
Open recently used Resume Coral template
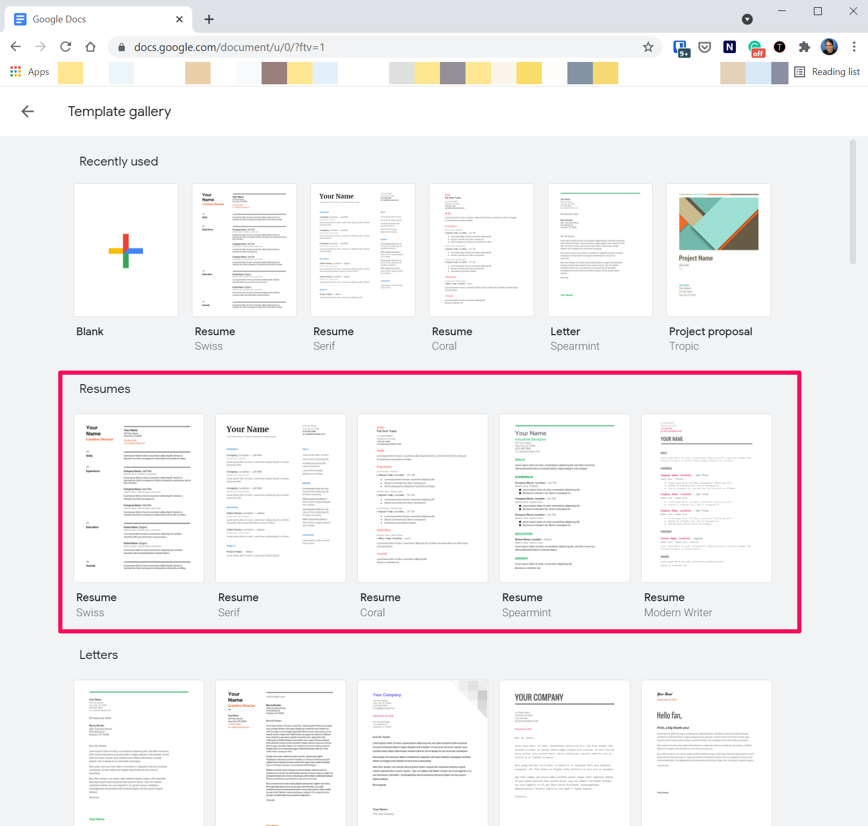click(482, 250)
